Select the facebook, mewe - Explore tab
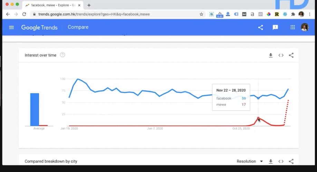317x172 pixels. [x=52, y=5]
